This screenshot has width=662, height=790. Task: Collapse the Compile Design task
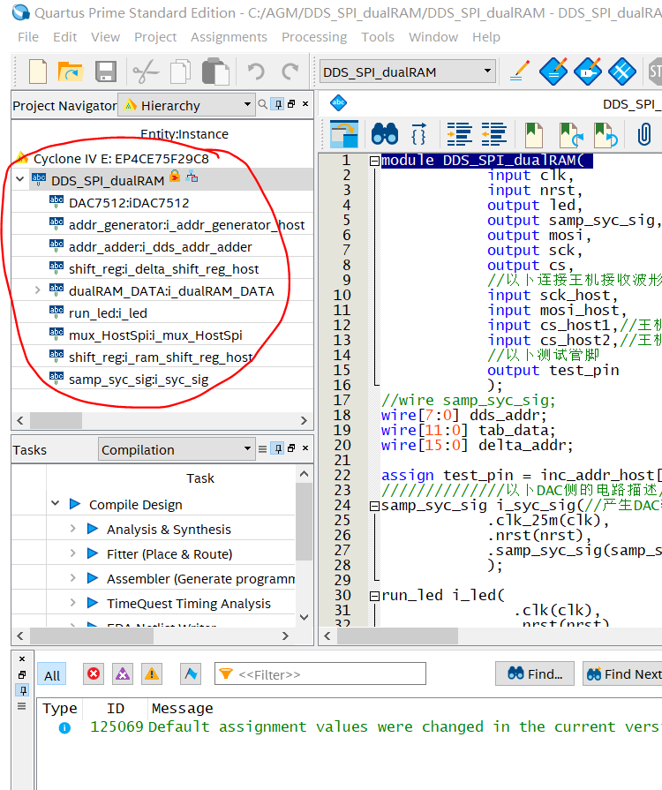(x=56, y=503)
